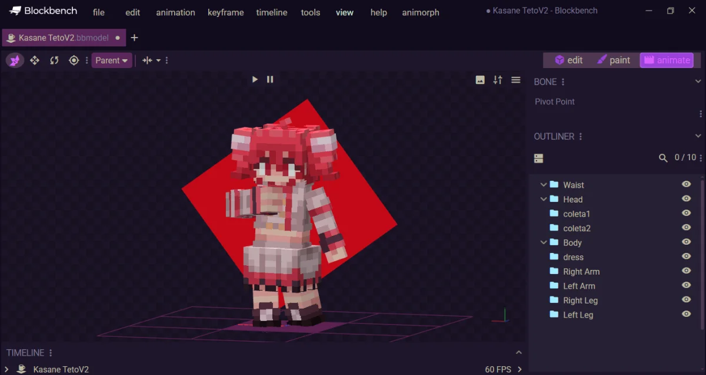Select the Left Arm bone
Image resolution: width=706 pixels, height=375 pixels.
[579, 286]
